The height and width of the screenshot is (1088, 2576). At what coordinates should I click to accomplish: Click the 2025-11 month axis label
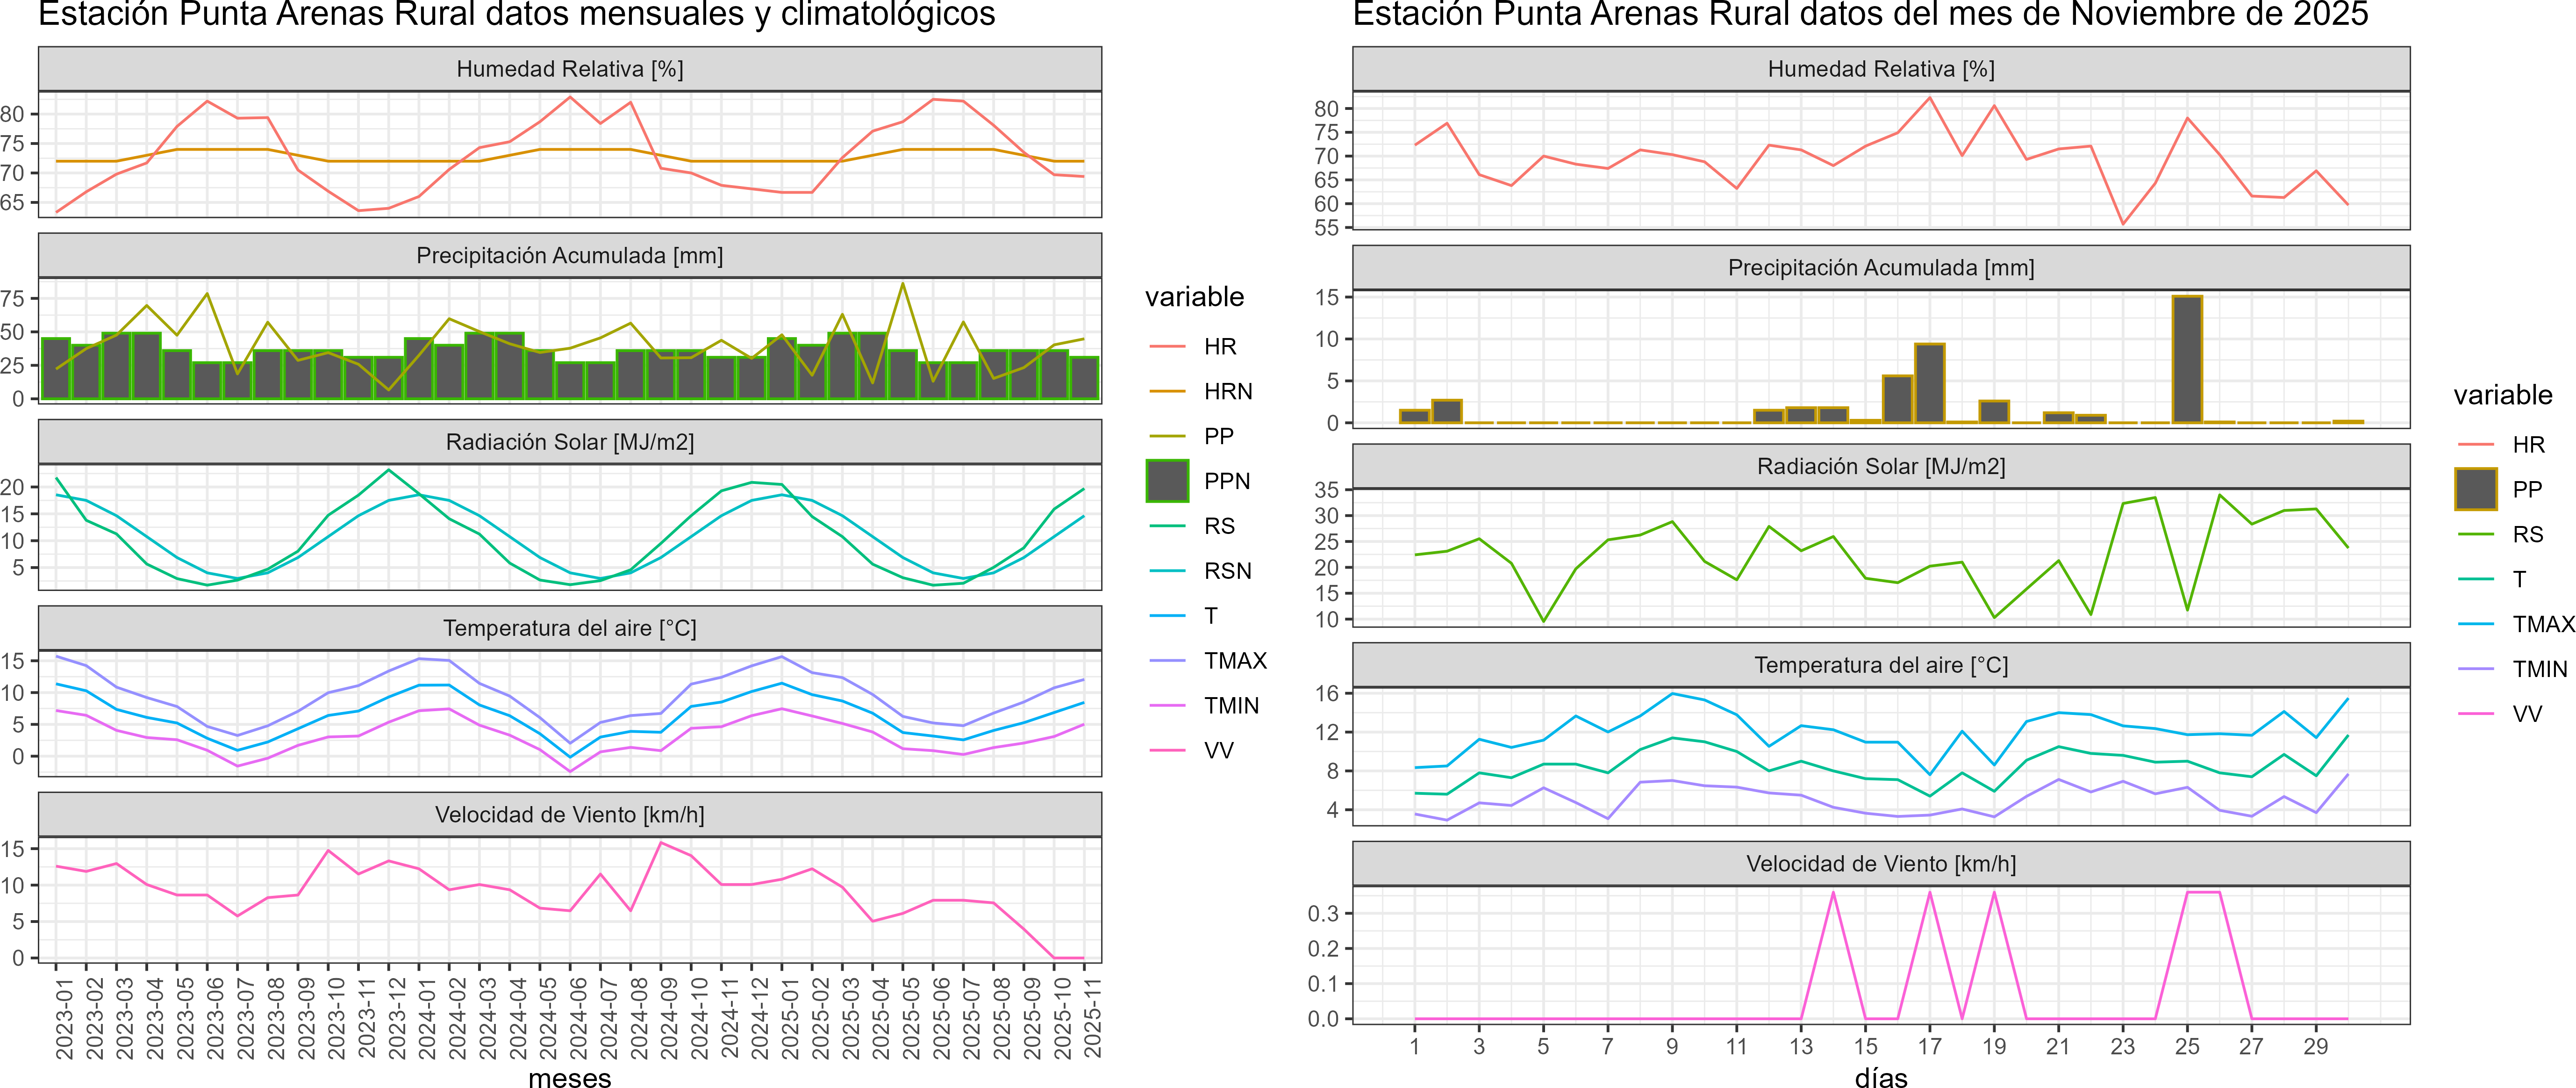(1092, 1018)
